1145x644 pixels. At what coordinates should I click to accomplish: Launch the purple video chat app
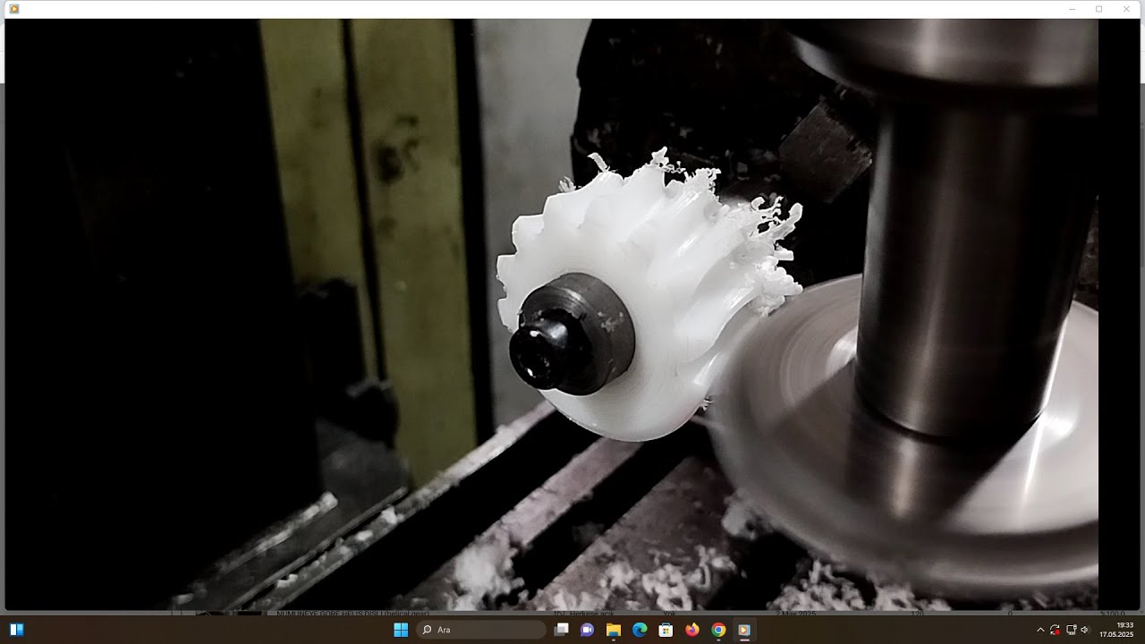[x=588, y=630]
